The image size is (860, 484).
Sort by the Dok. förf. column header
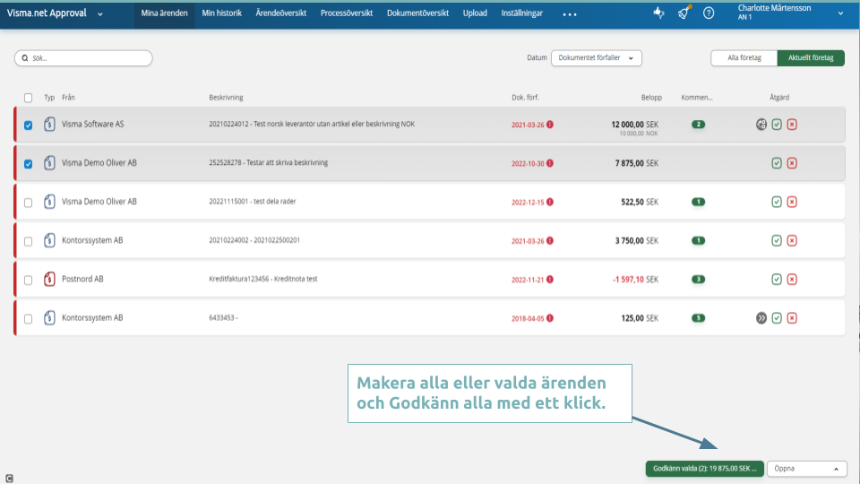(x=525, y=98)
